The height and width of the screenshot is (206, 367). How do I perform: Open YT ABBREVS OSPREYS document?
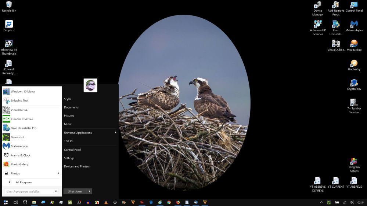[318, 184]
